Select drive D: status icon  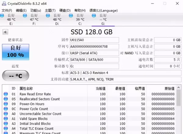(x=48, y=16)
